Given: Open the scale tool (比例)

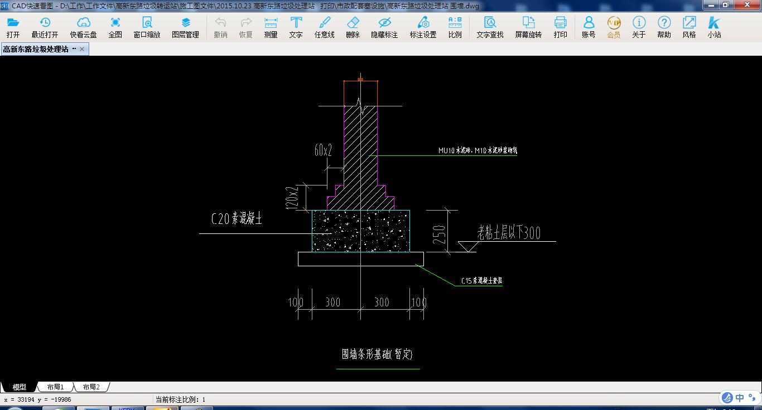Looking at the screenshot, I should coord(455,27).
